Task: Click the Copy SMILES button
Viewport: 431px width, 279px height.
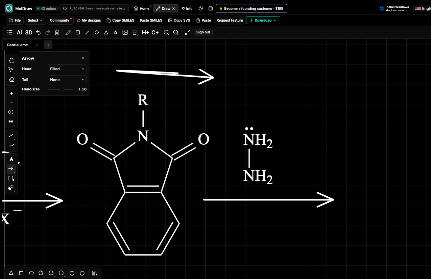Action: pyautogui.click(x=120, y=20)
